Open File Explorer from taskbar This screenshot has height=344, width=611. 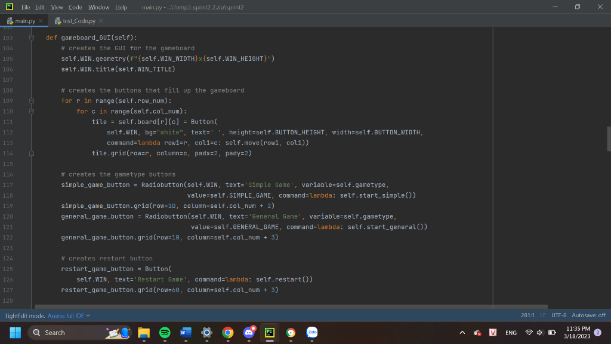pyautogui.click(x=144, y=333)
